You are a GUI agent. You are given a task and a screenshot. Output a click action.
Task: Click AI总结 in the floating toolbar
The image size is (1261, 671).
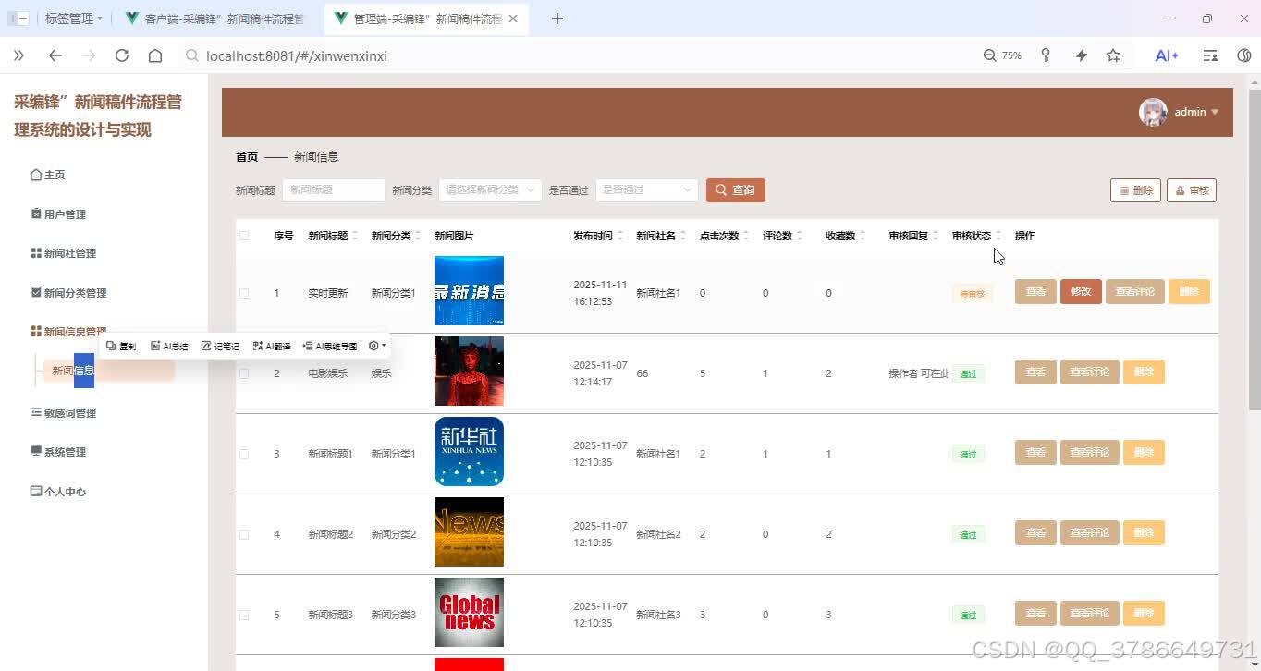169,347
